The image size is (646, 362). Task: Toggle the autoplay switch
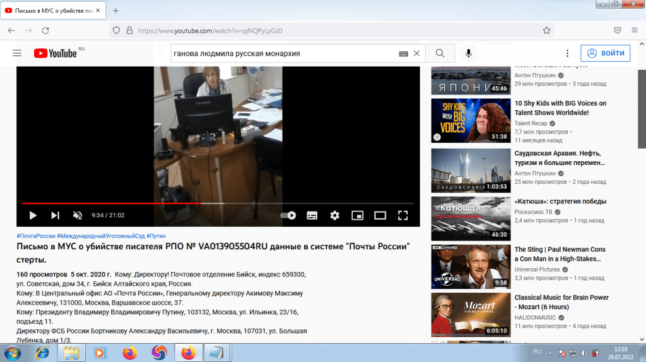click(288, 215)
